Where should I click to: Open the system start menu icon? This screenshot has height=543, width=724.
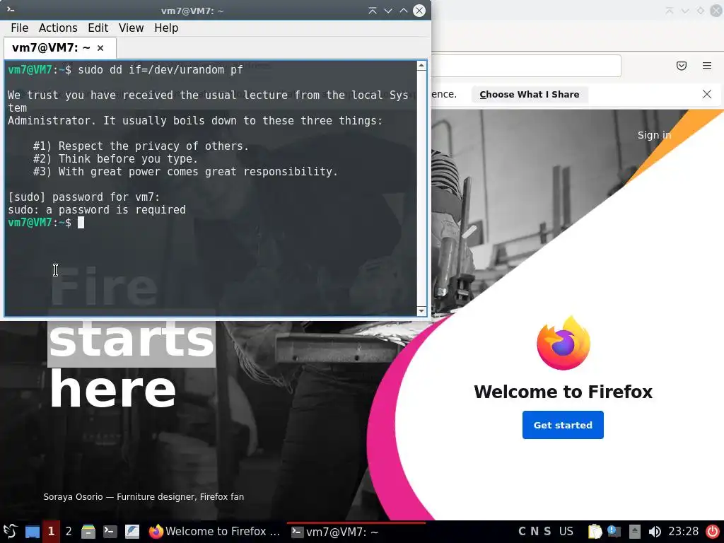[x=10, y=532]
